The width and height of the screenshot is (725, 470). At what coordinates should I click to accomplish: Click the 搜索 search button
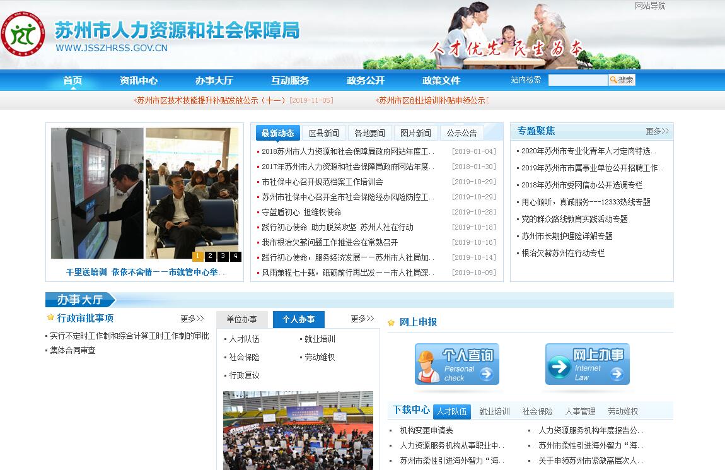tap(622, 80)
